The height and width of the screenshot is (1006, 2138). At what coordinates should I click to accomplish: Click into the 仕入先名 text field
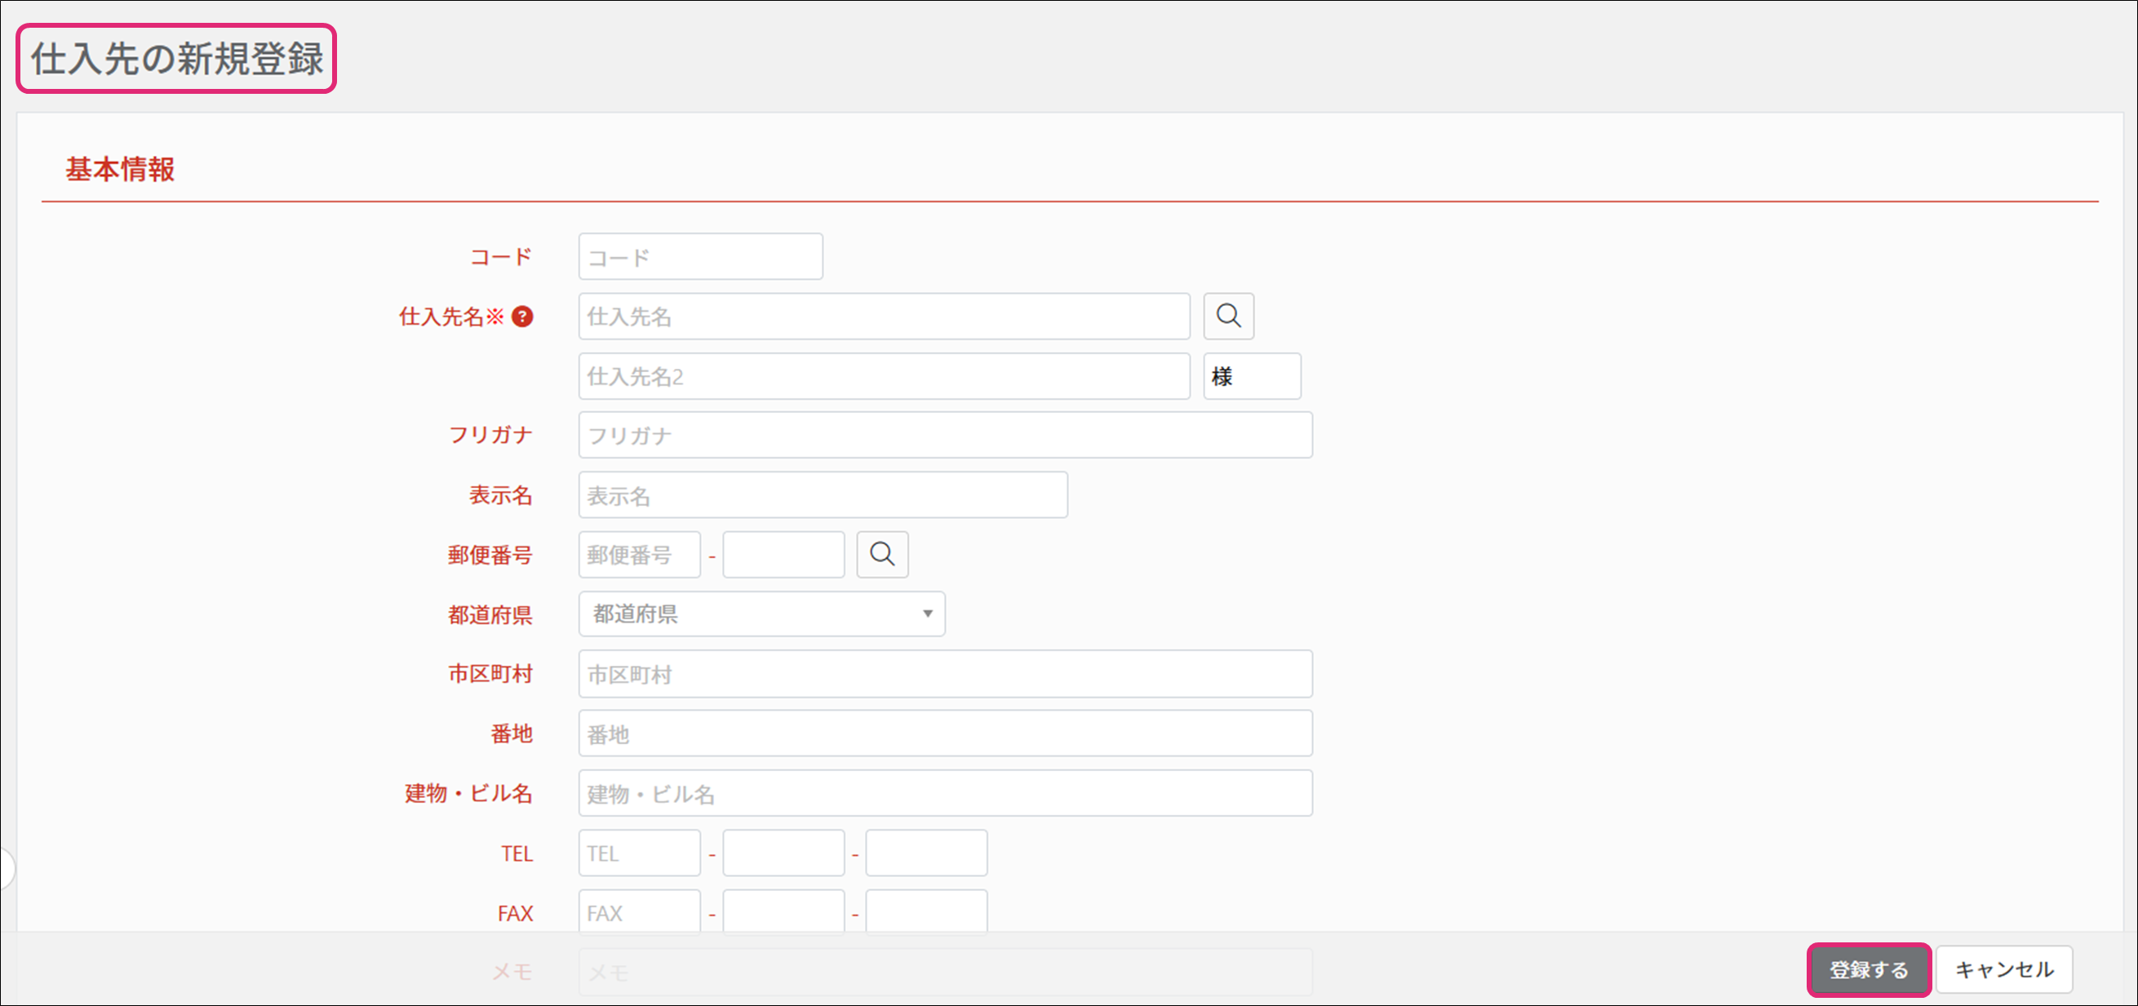click(884, 317)
